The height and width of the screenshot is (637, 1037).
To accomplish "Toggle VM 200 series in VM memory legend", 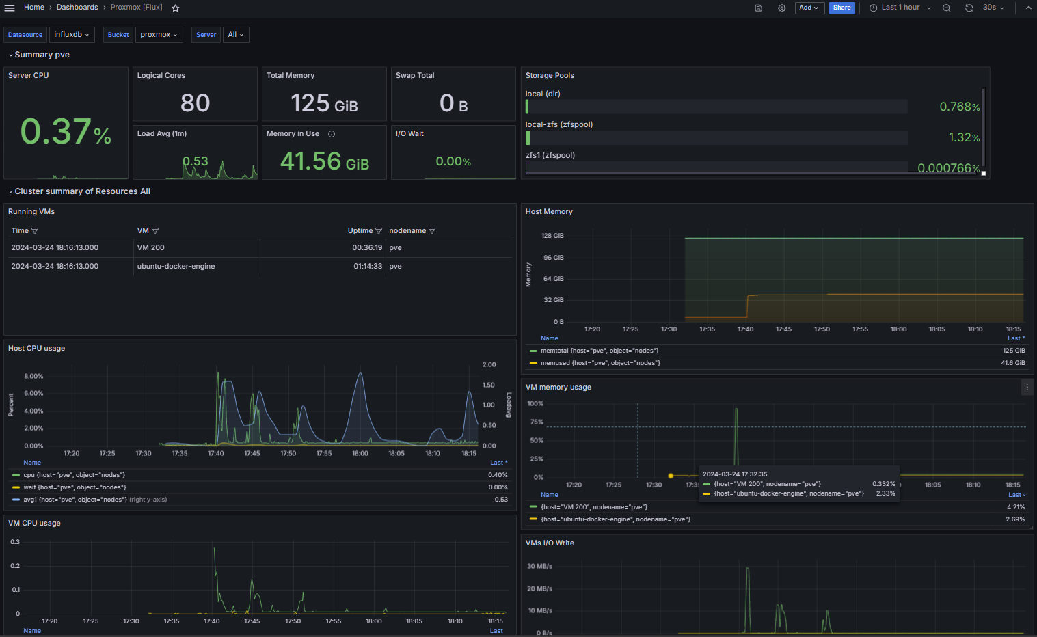I will [594, 507].
